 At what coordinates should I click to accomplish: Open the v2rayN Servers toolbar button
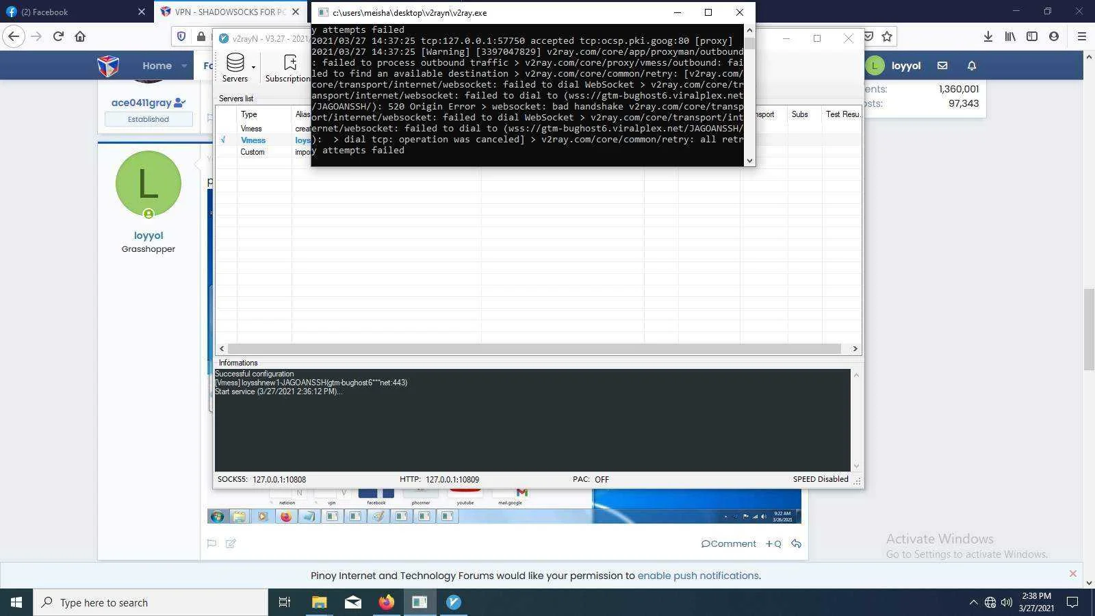click(235, 68)
